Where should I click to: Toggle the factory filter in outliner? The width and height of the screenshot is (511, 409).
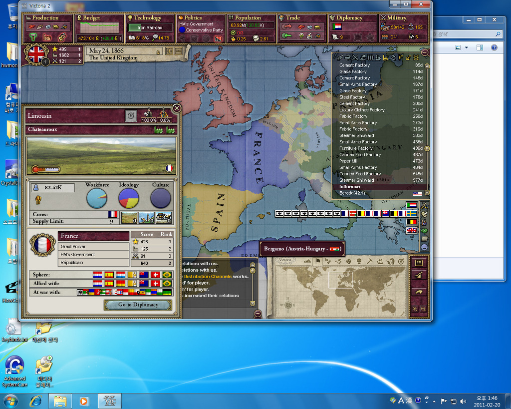[386, 58]
